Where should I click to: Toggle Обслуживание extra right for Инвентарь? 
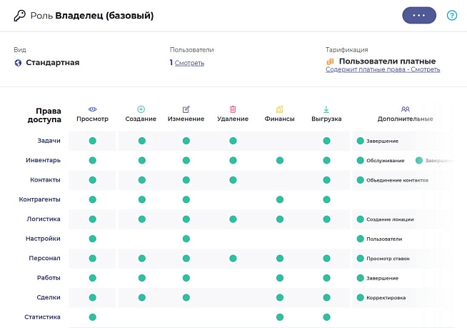(x=361, y=160)
